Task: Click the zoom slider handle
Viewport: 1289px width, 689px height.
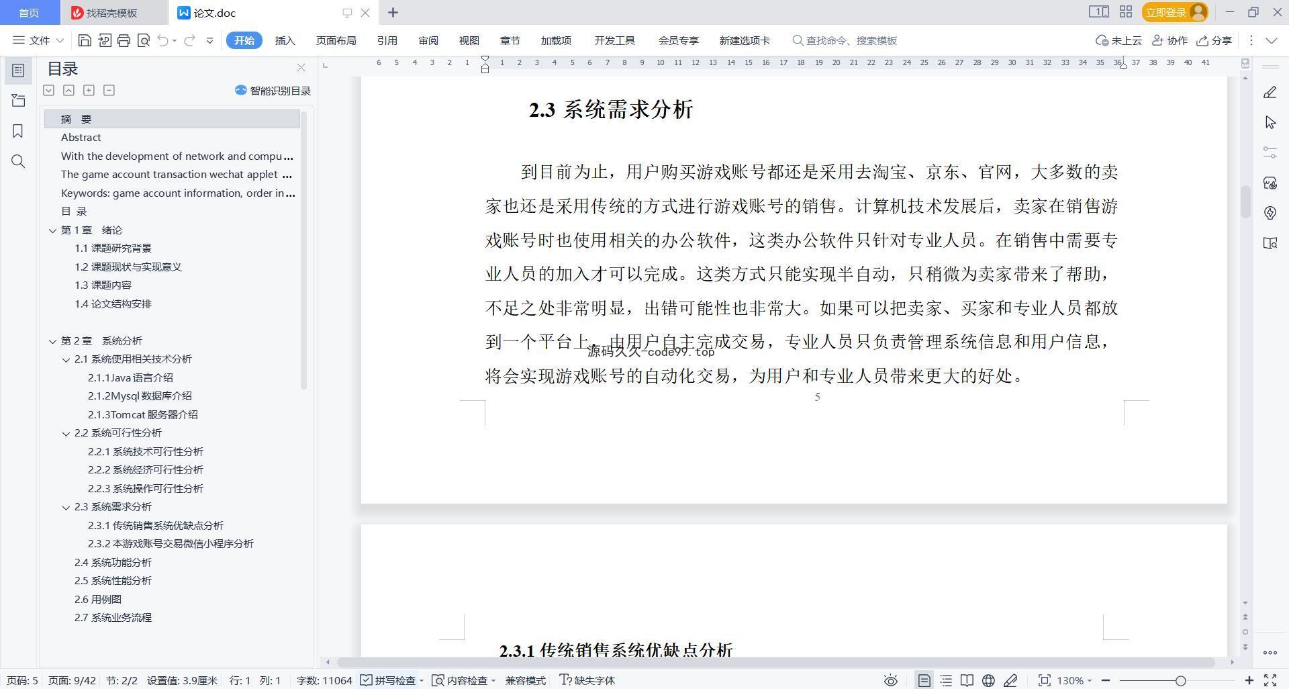Action: (1180, 680)
